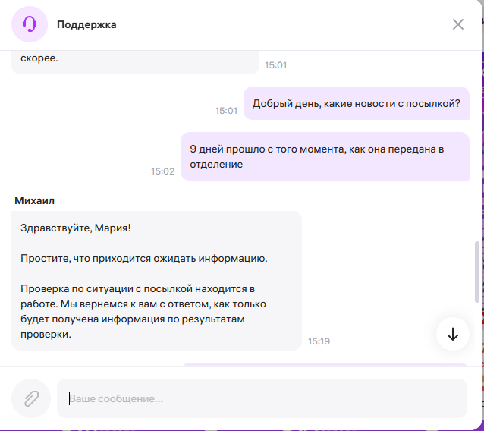Attach a file using the paperclip icon
The height and width of the screenshot is (431, 484).
coord(31,398)
